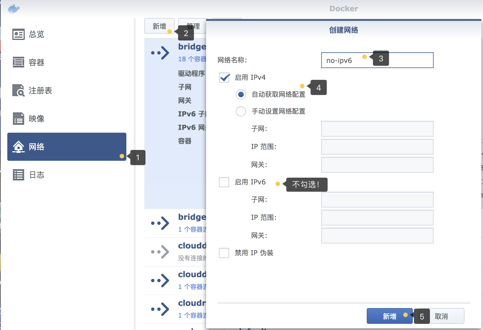483x330 pixels.
Task: Click the 驱动程序 label in bridge details
Action: (192, 74)
